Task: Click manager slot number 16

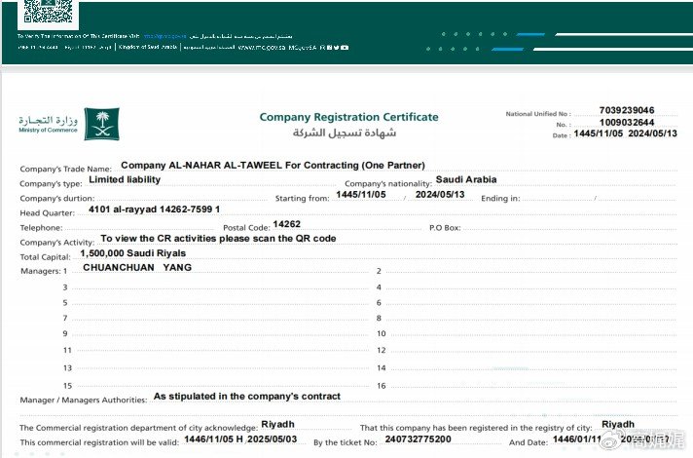Action: (x=381, y=386)
